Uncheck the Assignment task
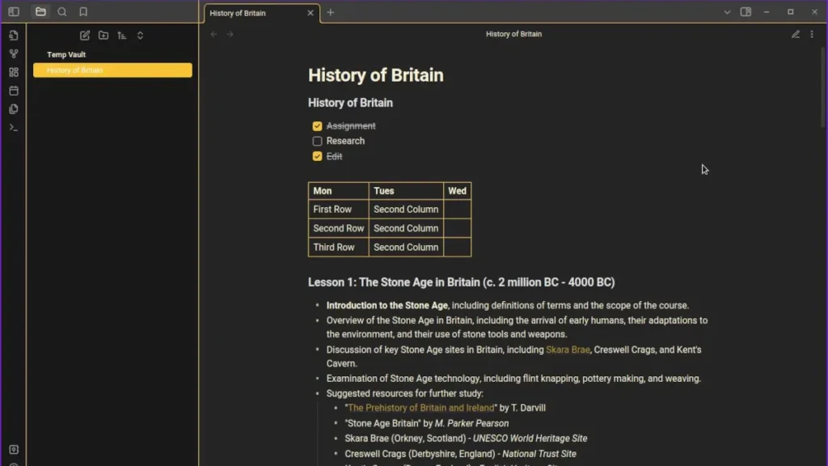The width and height of the screenshot is (828, 466). (317, 126)
